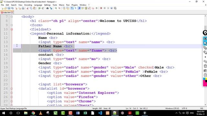Open the Language menu
The width and height of the screenshot is (207, 116).
pyautogui.click(x=38, y=5)
